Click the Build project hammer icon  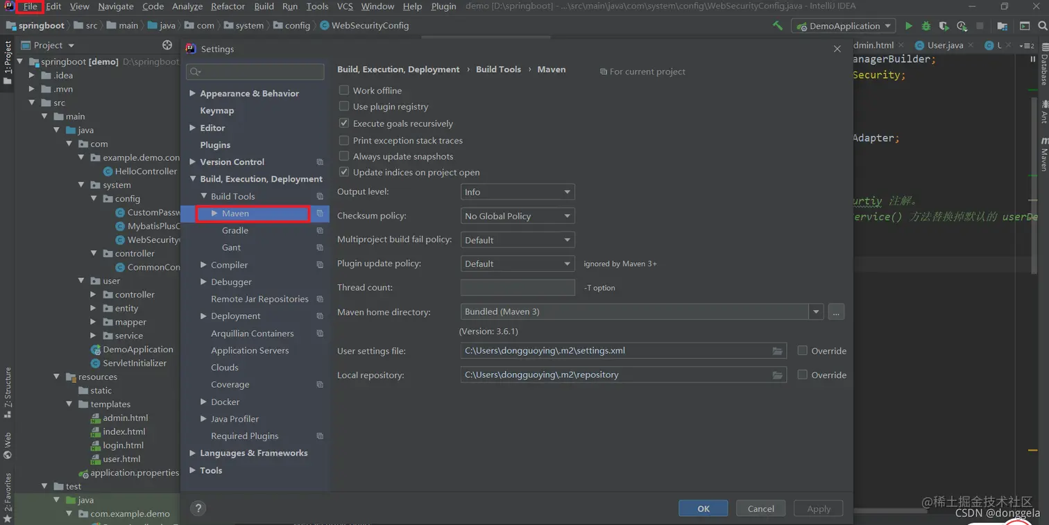pyautogui.click(x=778, y=26)
